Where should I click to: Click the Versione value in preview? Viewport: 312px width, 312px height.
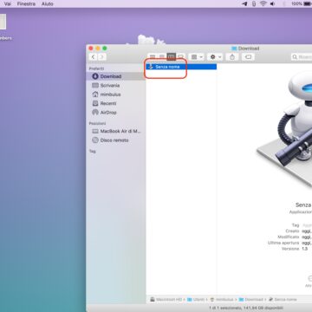pos(305,249)
